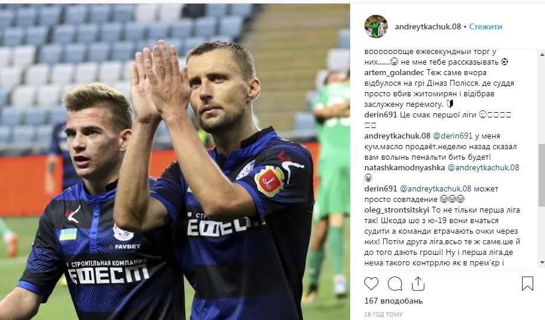This screenshot has height=320, width=545.
Task: Follow the account via Стежити link
Action: pyautogui.click(x=486, y=26)
